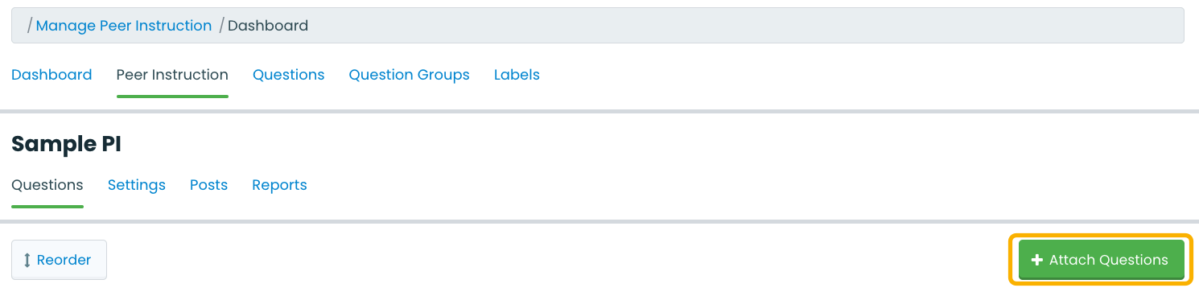Click the Sample PI heading
This screenshot has width=1199, height=292.
66,145
